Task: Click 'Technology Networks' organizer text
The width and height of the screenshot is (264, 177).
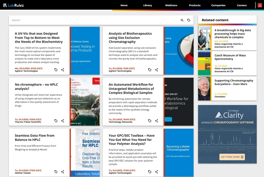Action: click(121, 122)
